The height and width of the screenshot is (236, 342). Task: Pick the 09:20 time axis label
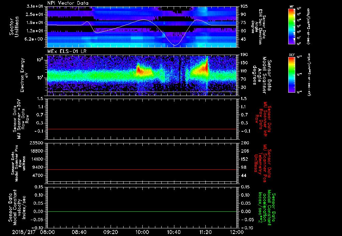111,231
